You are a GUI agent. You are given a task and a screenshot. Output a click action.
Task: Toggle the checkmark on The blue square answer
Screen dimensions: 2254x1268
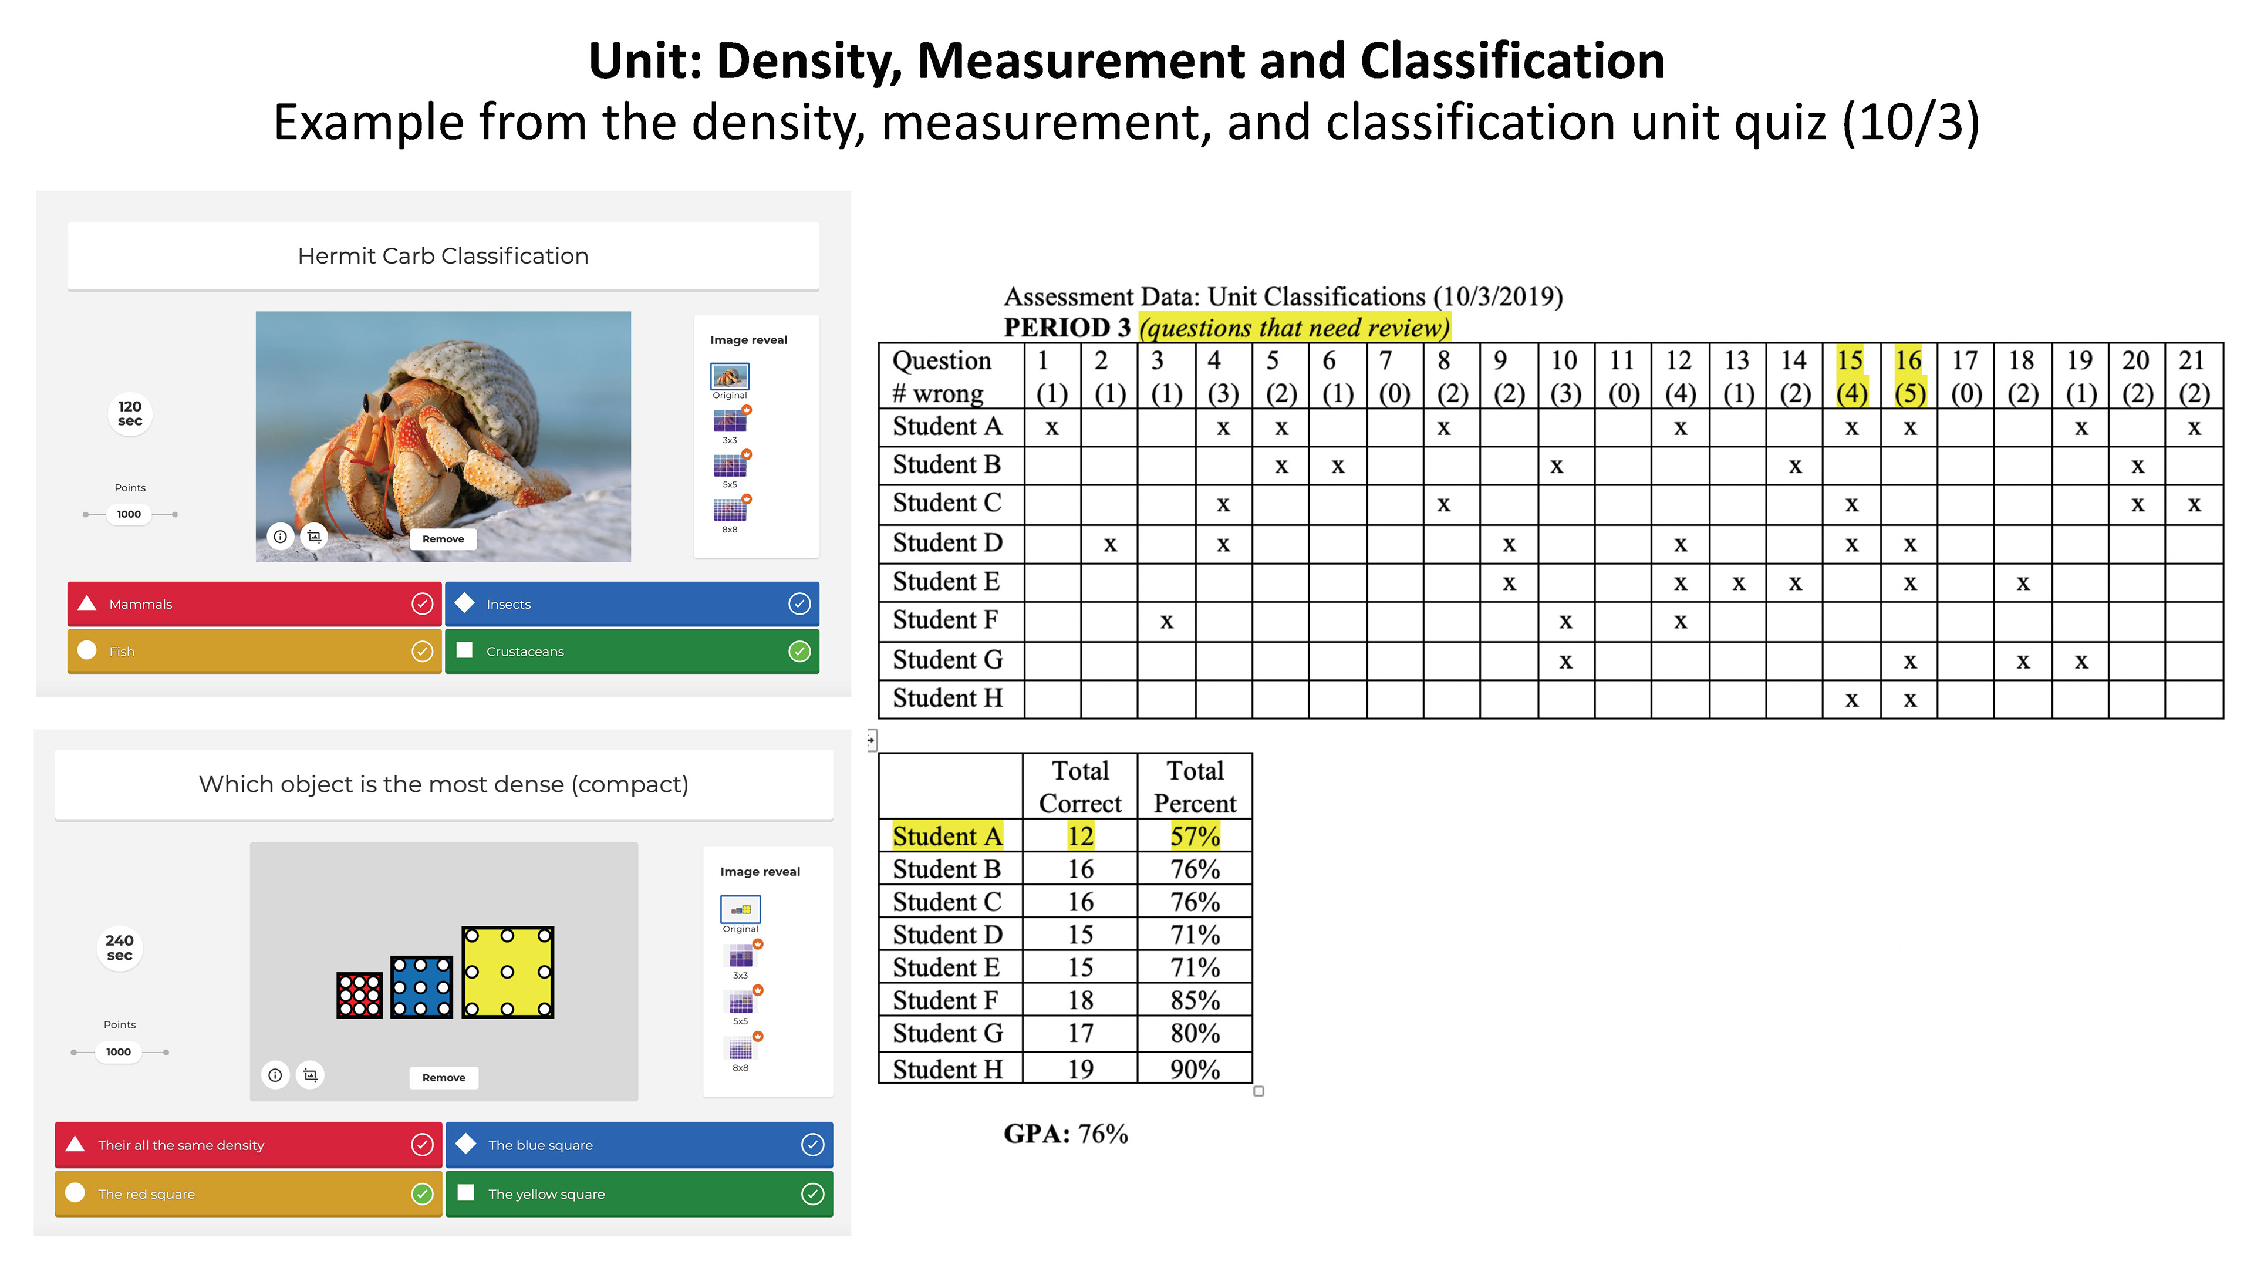813,1145
